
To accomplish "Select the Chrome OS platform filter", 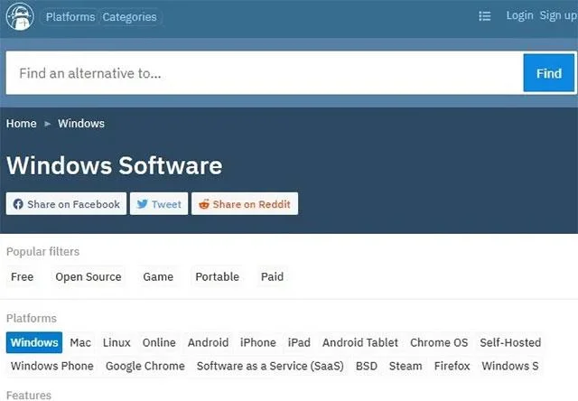I will (x=439, y=342).
